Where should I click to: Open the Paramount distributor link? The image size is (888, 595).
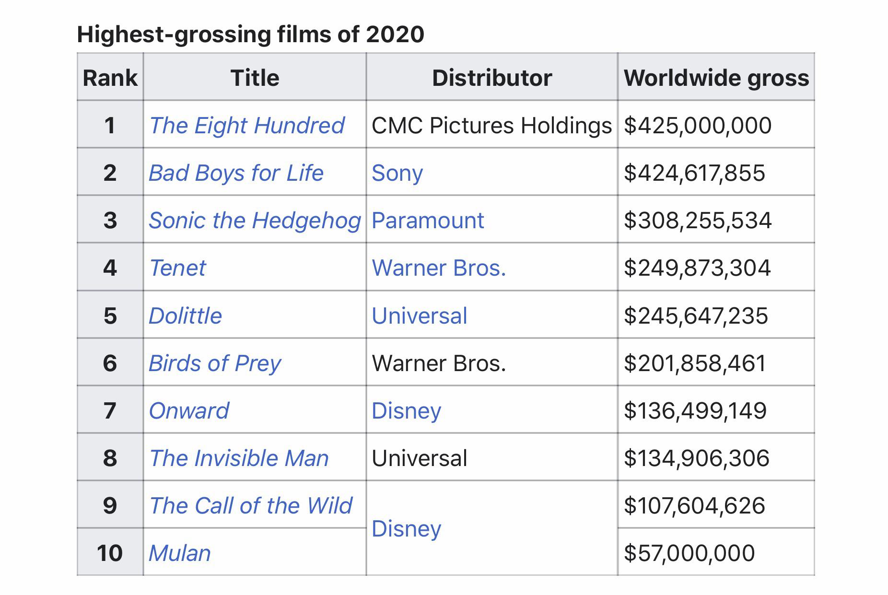pos(428,221)
